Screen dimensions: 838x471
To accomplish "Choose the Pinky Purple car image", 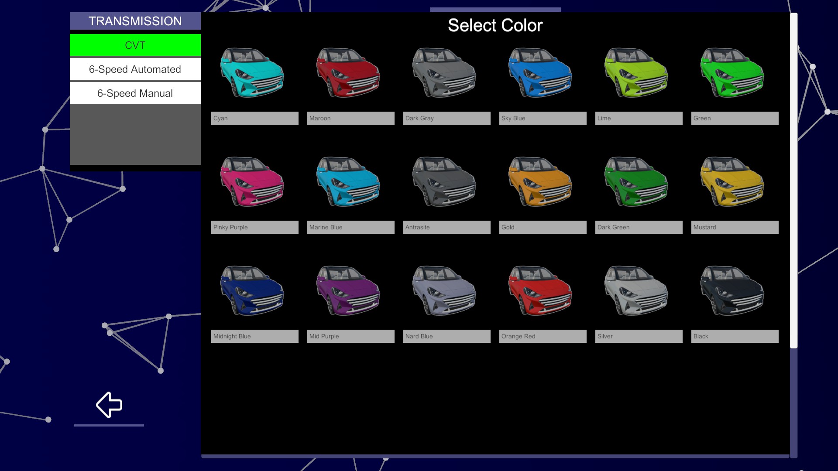I will [x=252, y=181].
